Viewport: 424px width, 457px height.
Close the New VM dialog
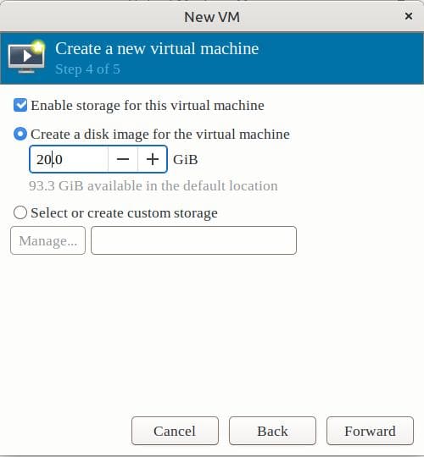click(x=409, y=16)
